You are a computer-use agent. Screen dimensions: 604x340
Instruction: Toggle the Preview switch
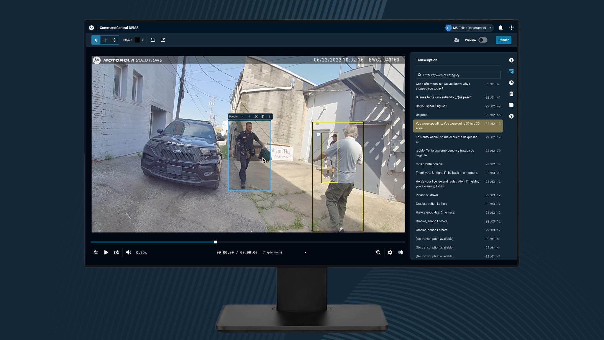(483, 40)
